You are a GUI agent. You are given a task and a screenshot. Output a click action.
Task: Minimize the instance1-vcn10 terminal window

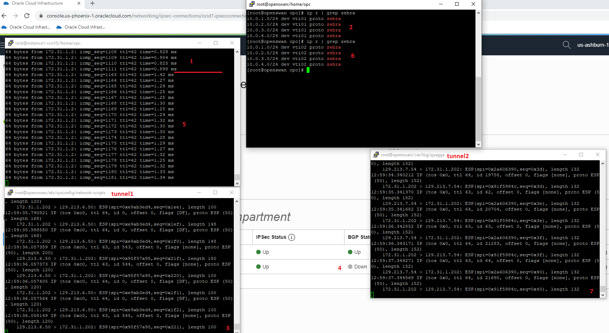pyautogui.click(x=200, y=43)
